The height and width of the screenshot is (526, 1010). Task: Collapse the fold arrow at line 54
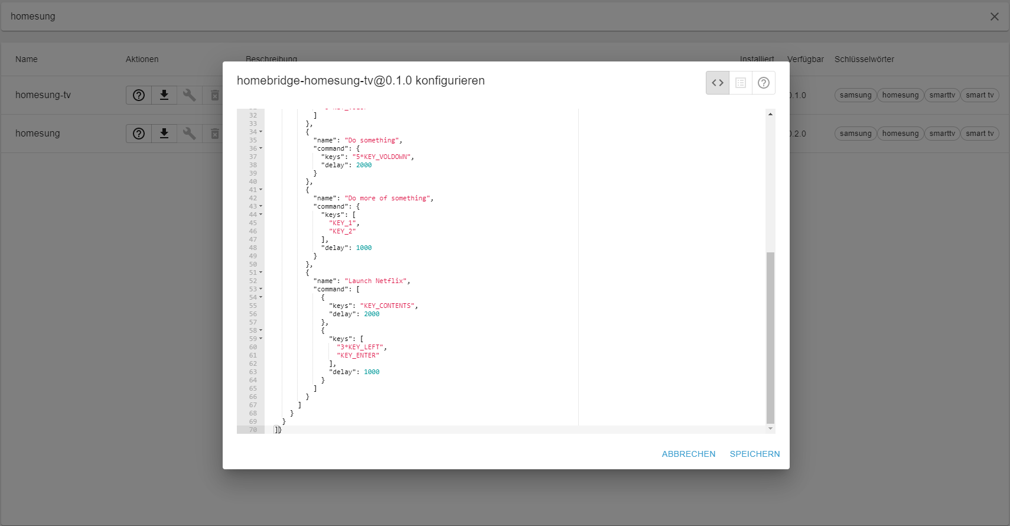pyautogui.click(x=261, y=297)
